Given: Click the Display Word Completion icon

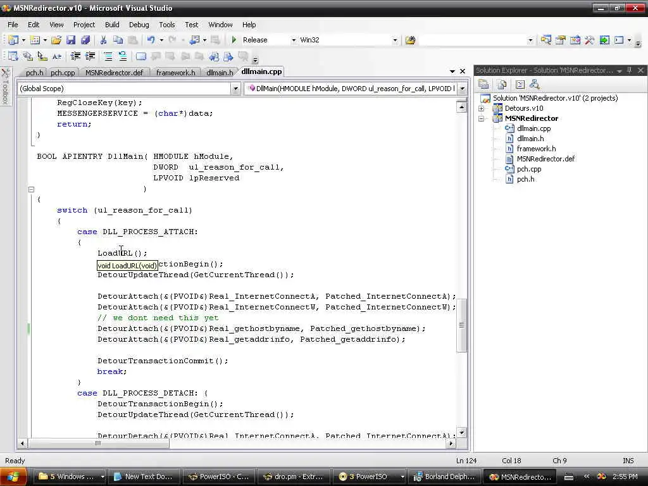Looking at the screenshot, I should 56,56.
